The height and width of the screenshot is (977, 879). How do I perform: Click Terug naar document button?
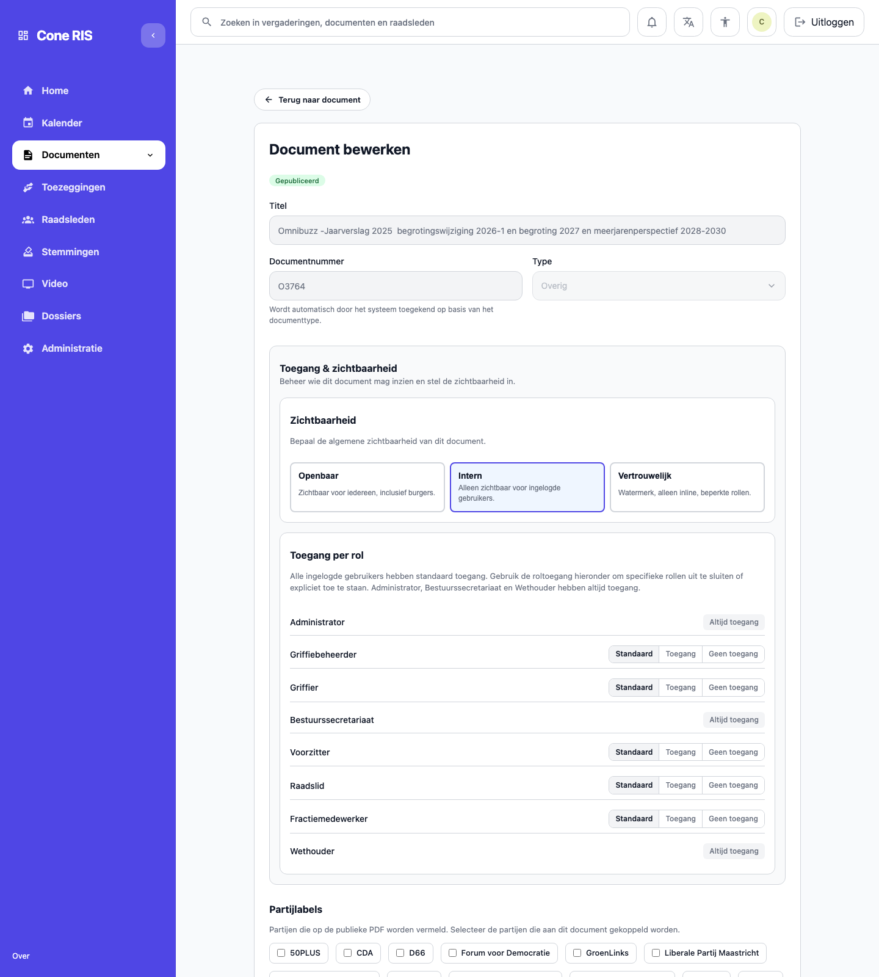(312, 100)
